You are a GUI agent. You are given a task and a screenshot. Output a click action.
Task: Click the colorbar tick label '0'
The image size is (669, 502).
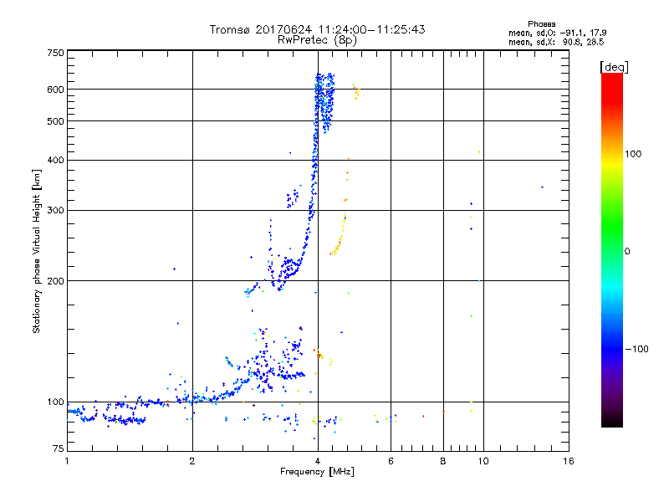coord(627,252)
